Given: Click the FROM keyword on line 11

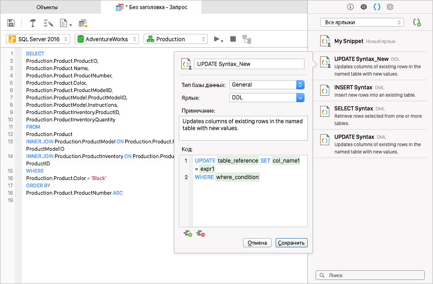Looking at the screenshot, I should click(33, 127).
